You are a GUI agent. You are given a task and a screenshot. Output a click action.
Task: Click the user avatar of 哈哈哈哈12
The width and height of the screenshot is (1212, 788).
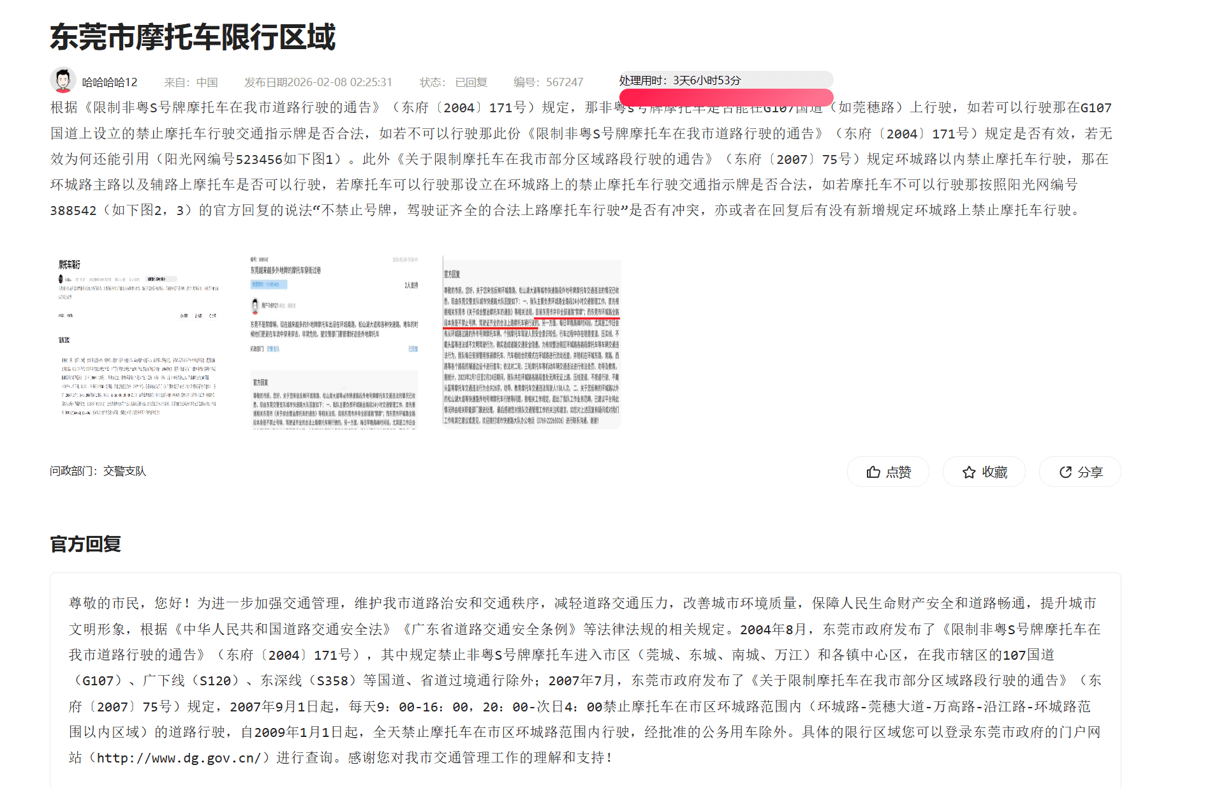tap(63, 80)
